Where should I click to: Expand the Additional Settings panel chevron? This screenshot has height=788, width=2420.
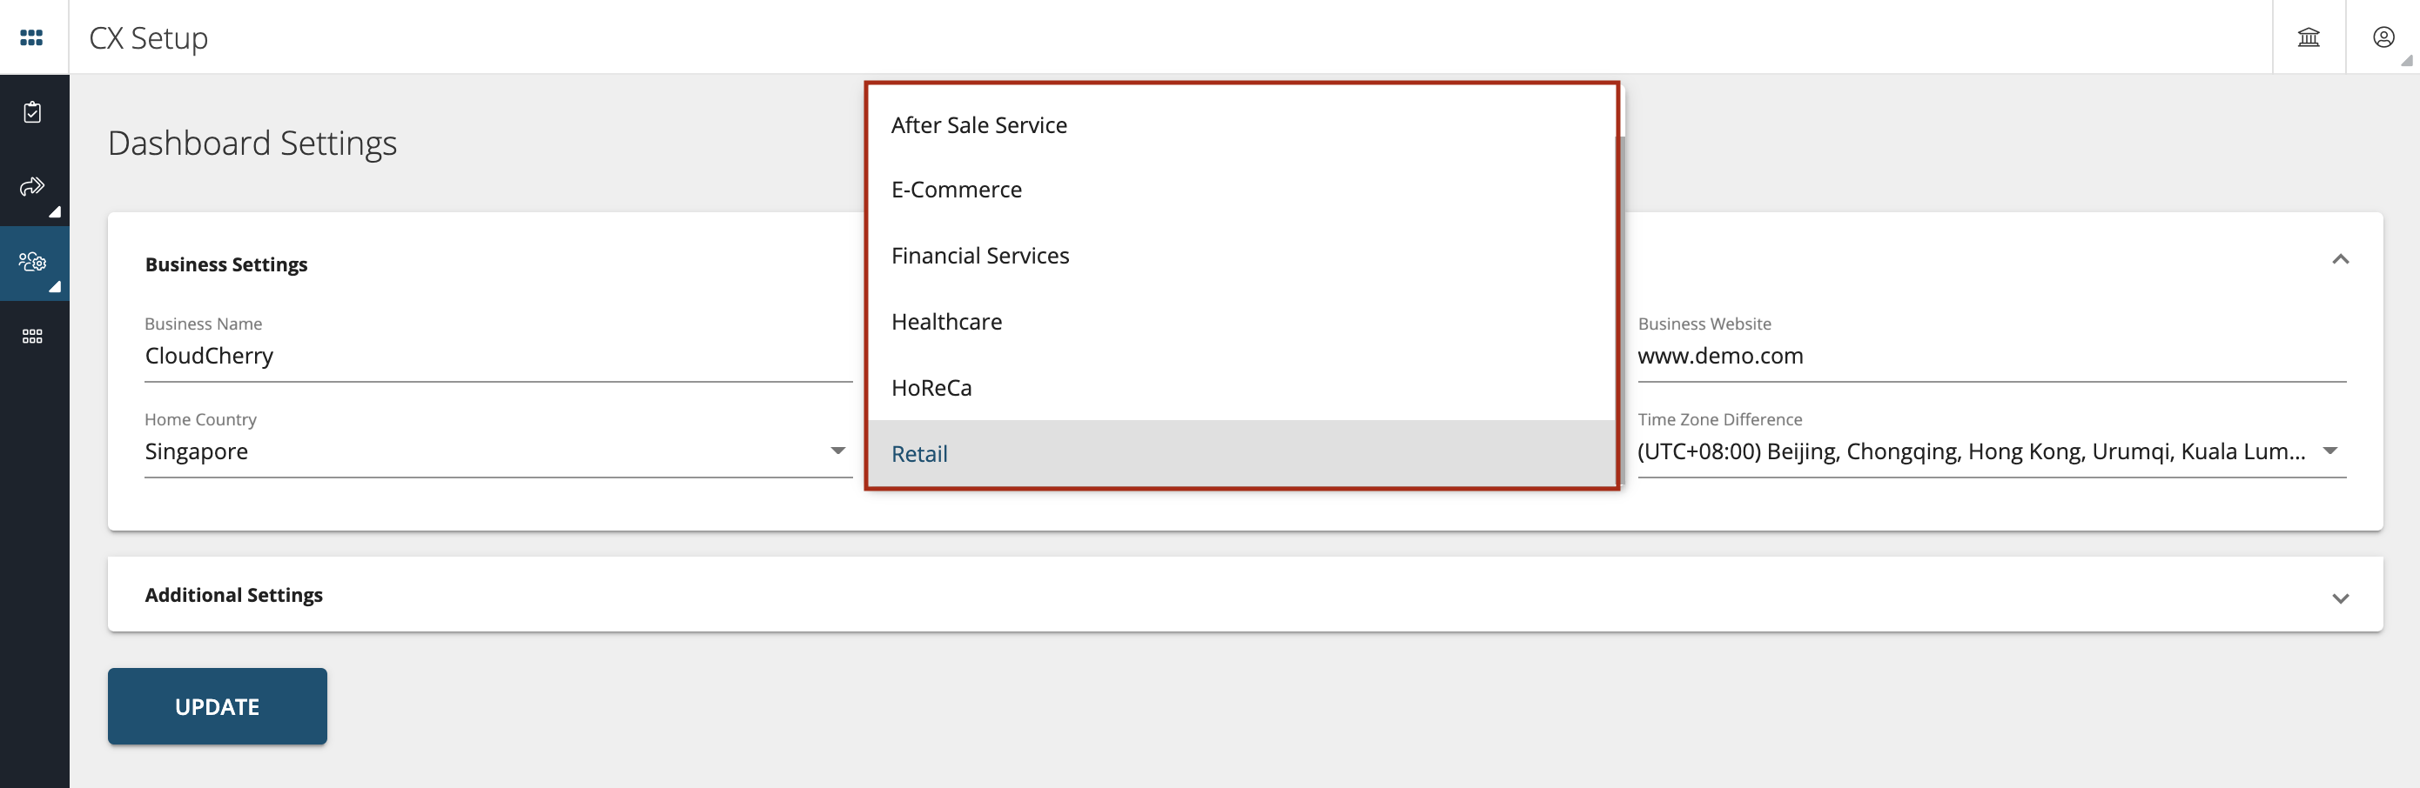coord(2340,598)
